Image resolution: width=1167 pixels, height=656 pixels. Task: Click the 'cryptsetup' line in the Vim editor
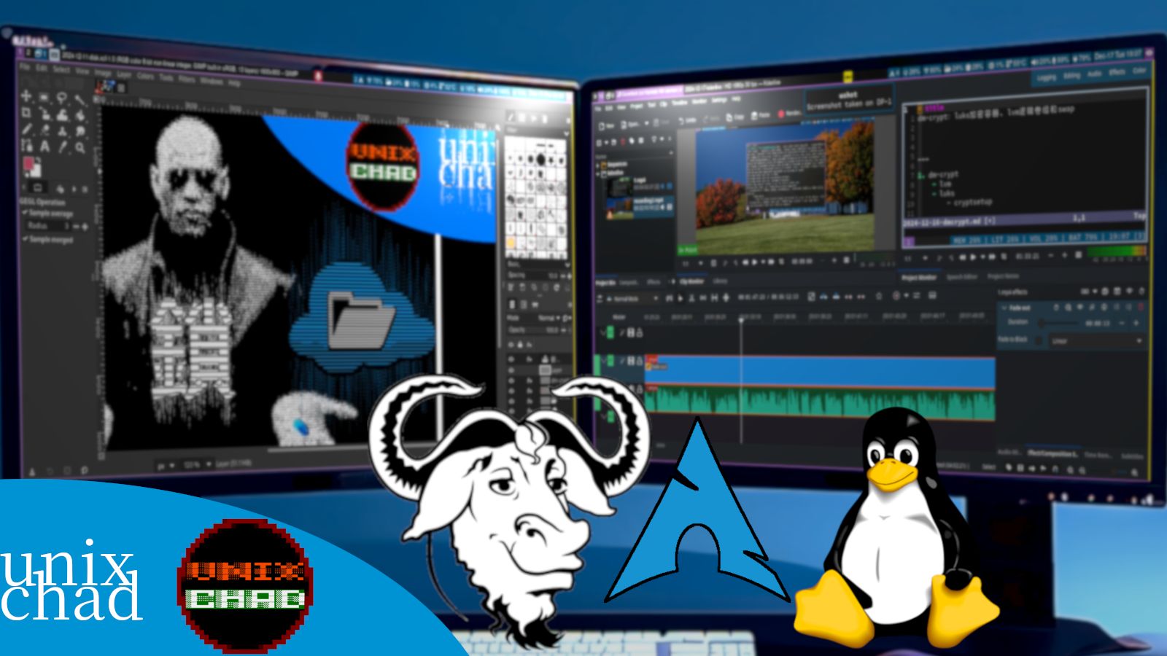coord(972,202)
